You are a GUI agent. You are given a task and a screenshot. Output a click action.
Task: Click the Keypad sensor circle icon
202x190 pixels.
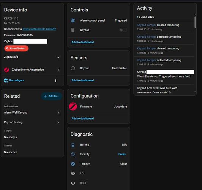73,68
